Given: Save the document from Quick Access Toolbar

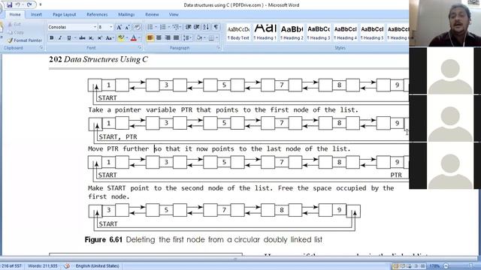Looking at the screenshot, I should click(10, 4).
